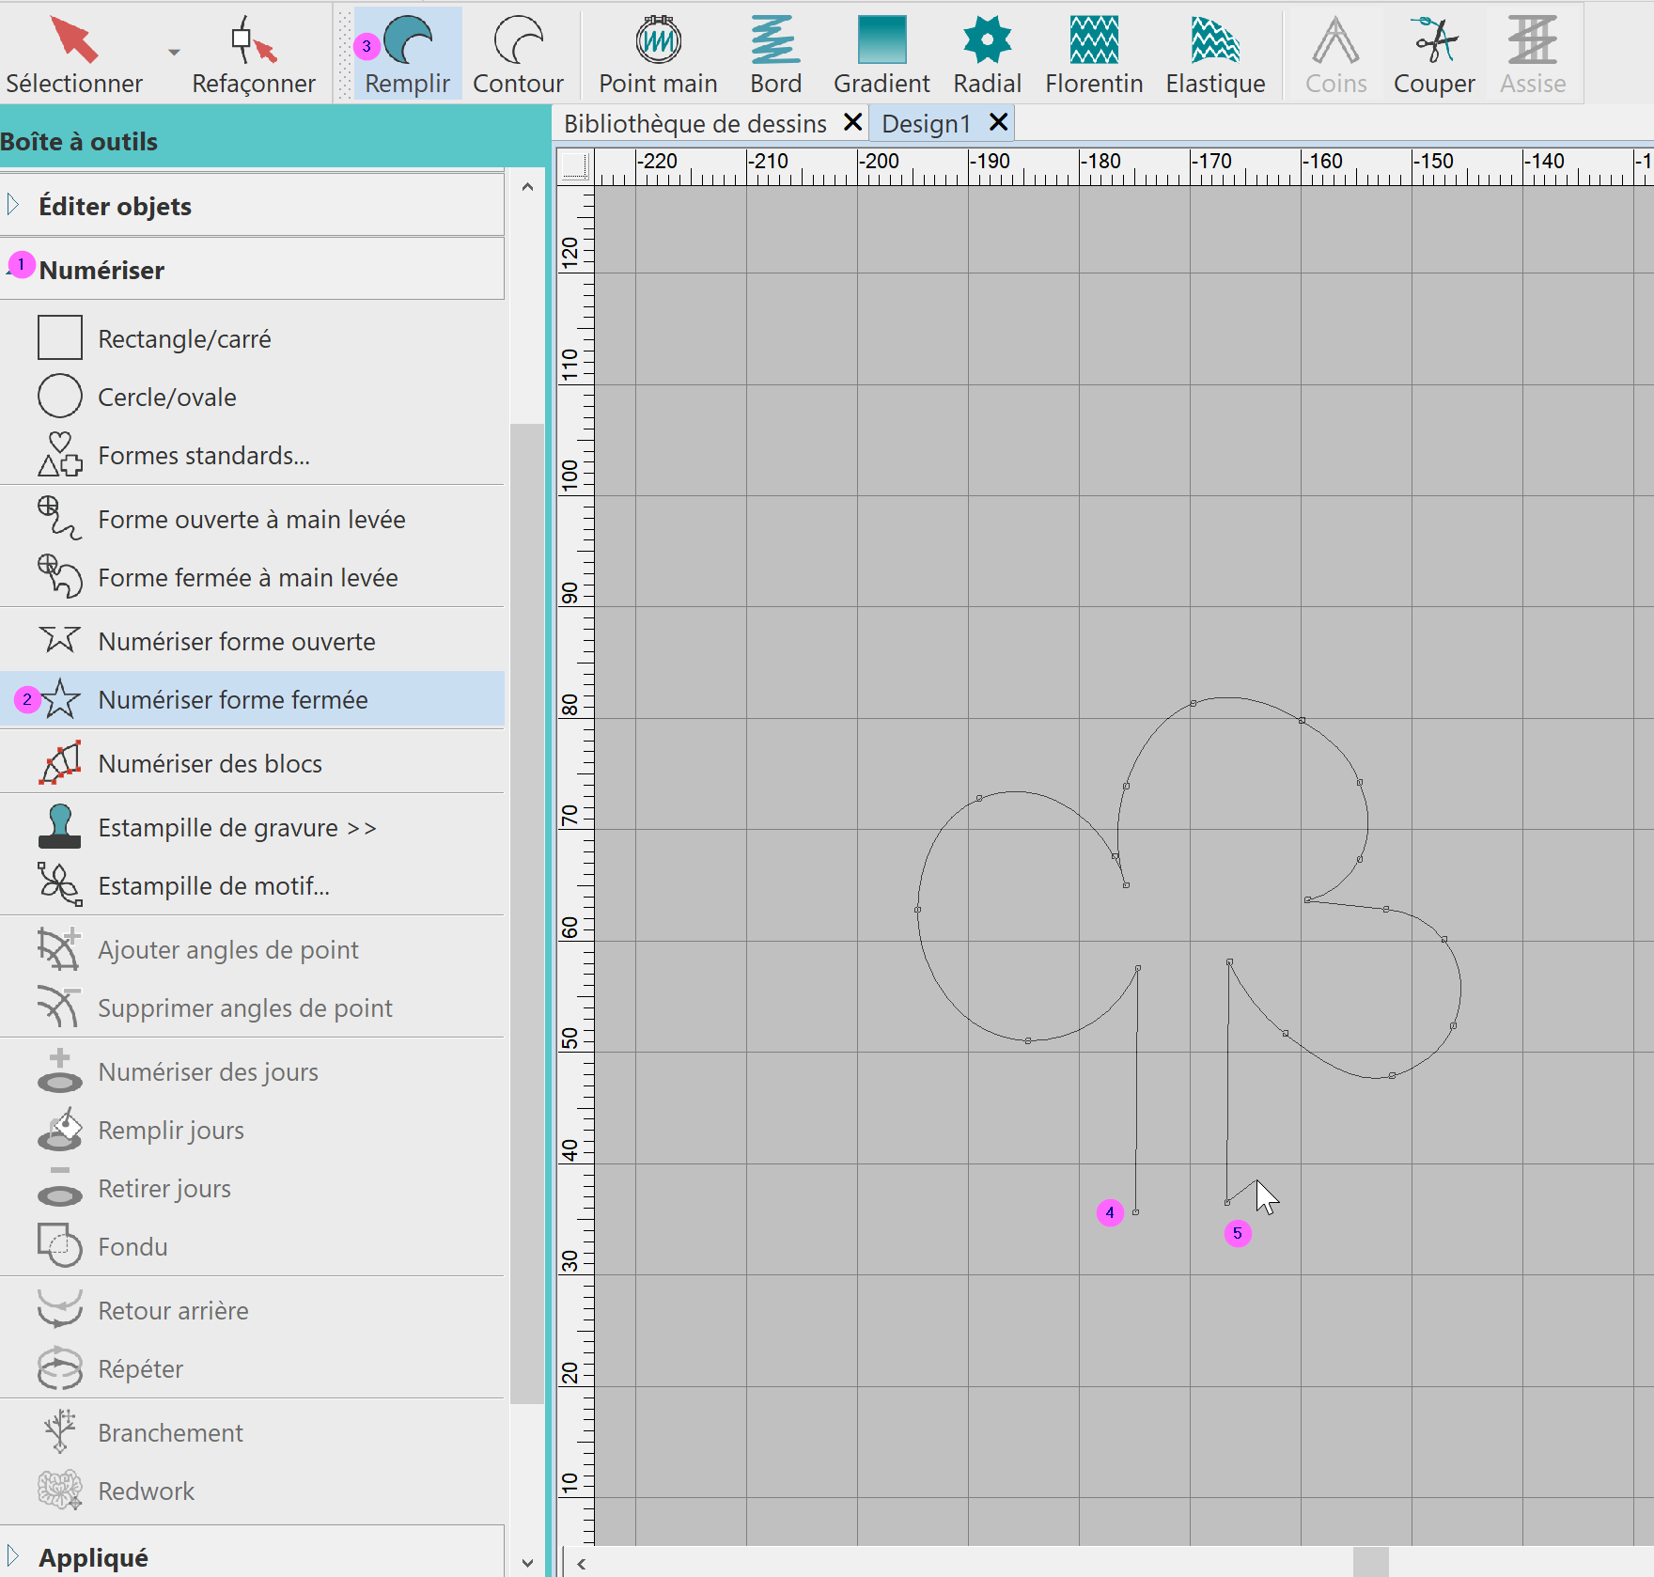Switch to Bibliothèque de dessins tab
1654x1577 pixels.
point(694,124)
